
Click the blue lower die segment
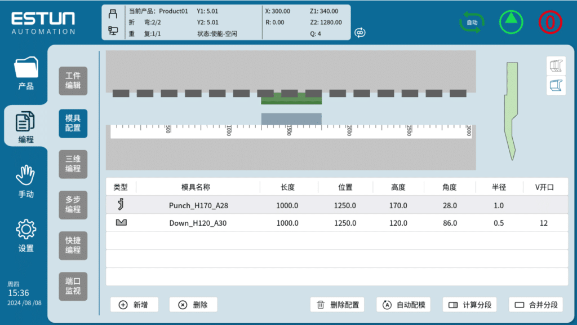(291, 118)
